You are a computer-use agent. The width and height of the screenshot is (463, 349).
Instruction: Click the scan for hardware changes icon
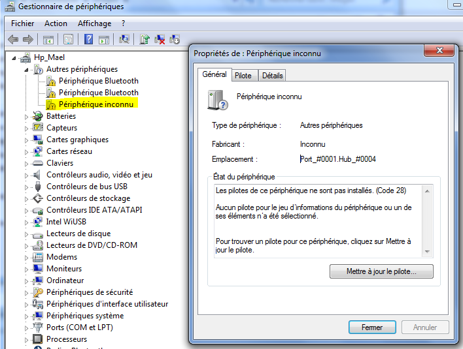click(x=124, y=39)
